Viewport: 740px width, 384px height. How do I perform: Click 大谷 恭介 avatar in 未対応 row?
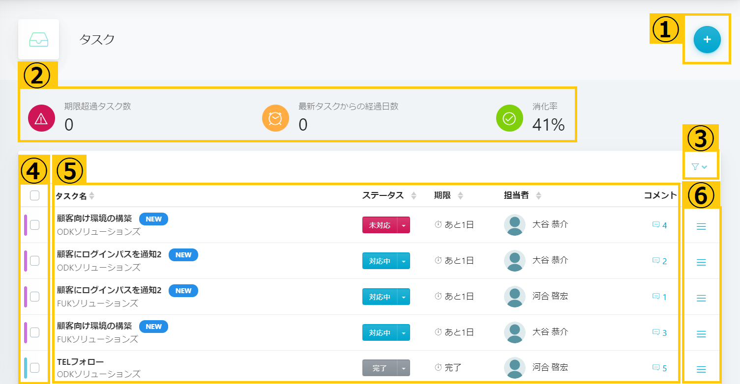[x=515, y=225]
